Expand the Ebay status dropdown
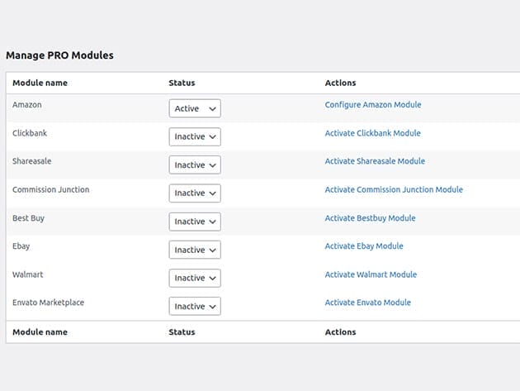 [195, 250]
